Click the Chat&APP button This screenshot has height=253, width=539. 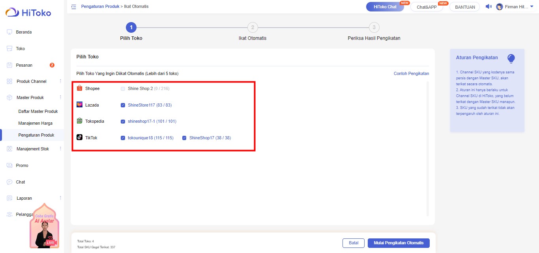click(427, 7)
